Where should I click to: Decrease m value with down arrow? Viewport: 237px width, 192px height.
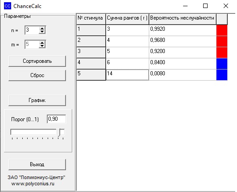tap(42, 46)
